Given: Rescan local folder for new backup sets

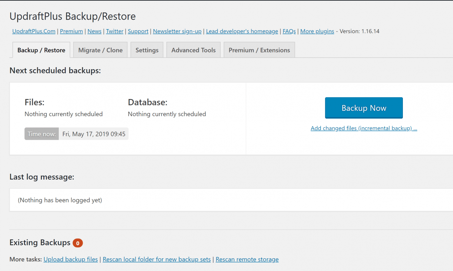Looking at the screenshot, I should pyautogui.click(x=156, y=259).
